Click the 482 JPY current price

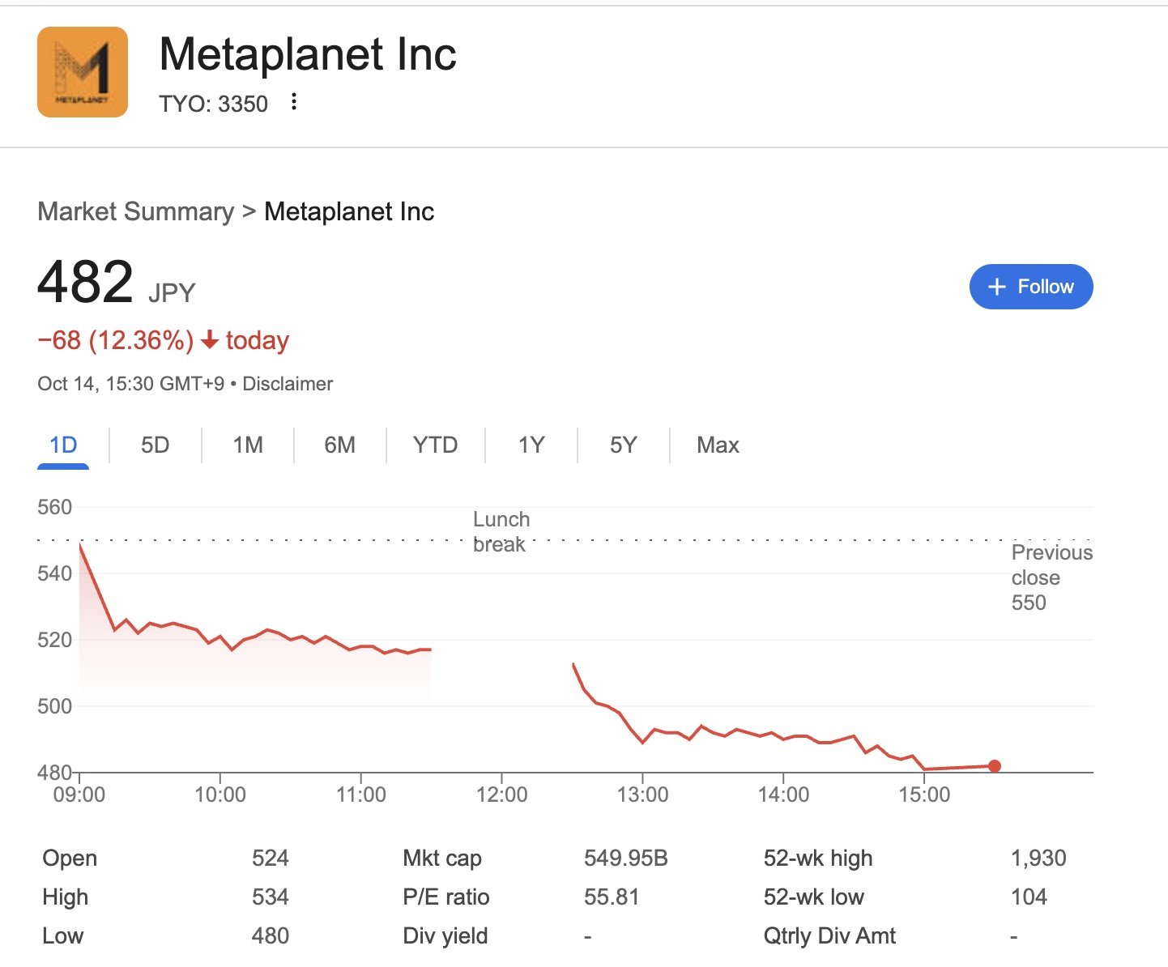coord(86,283)
